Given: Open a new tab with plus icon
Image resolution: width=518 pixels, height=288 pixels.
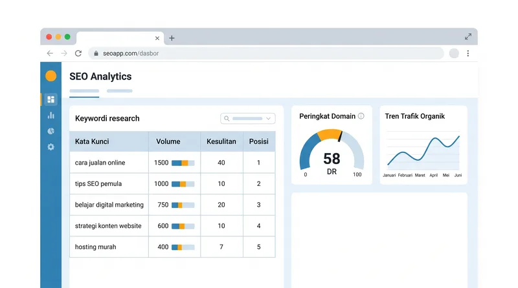Looking at the screenshot, I should point(172,38).
